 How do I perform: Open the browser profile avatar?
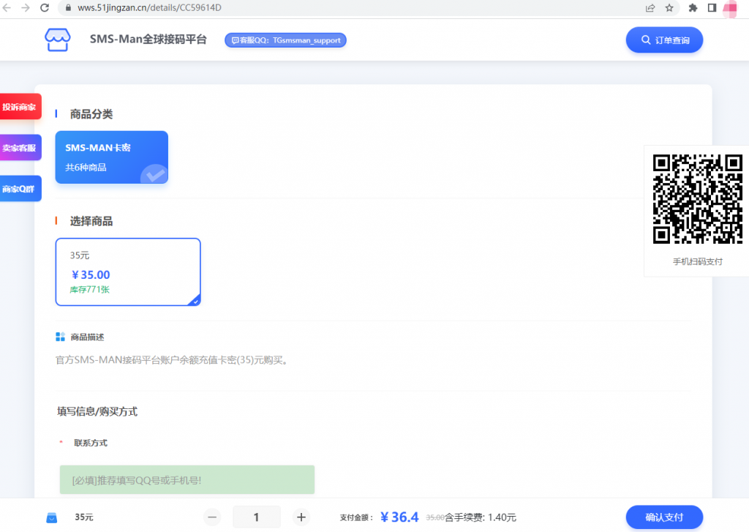point(730,9)
